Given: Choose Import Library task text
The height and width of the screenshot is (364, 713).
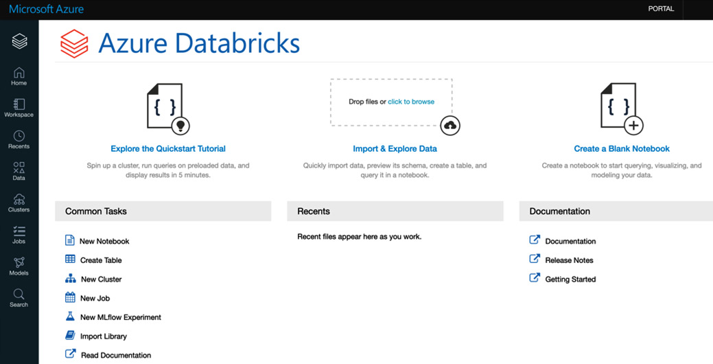Looking at the screenshot, I should [x=103, y=337].
